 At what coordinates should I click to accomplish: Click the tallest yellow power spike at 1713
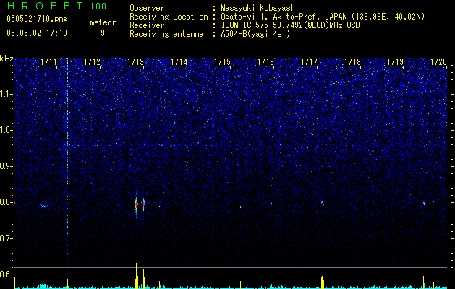[137, 276]
